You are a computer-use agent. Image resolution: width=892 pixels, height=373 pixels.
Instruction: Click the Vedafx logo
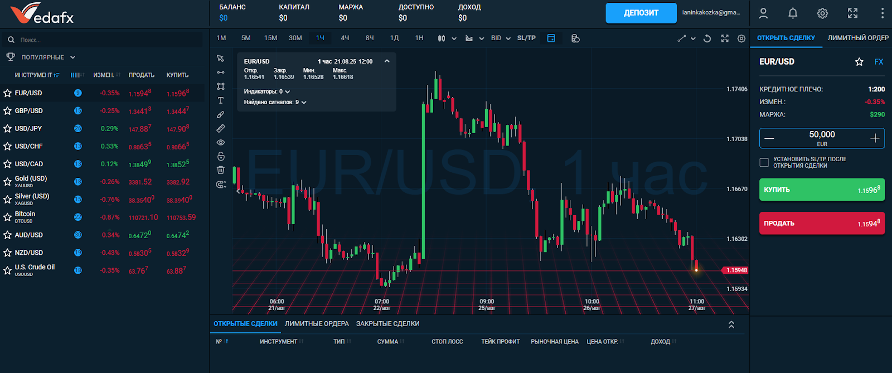coord(42,13)
